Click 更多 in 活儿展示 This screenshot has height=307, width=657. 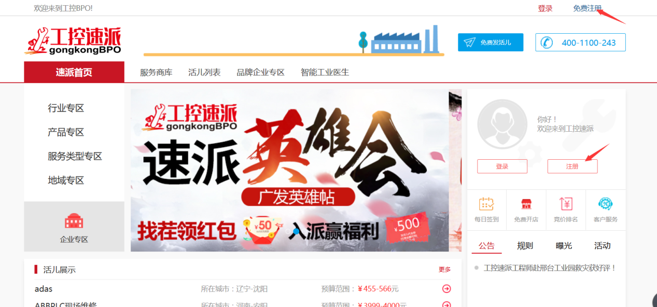(445, 270)
